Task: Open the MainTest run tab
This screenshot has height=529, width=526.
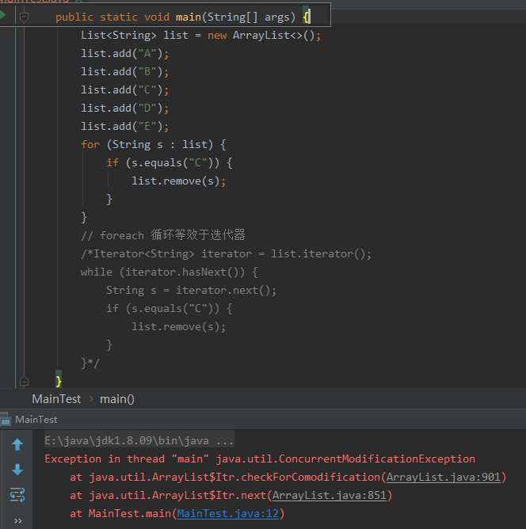Action: click(36, 420)
